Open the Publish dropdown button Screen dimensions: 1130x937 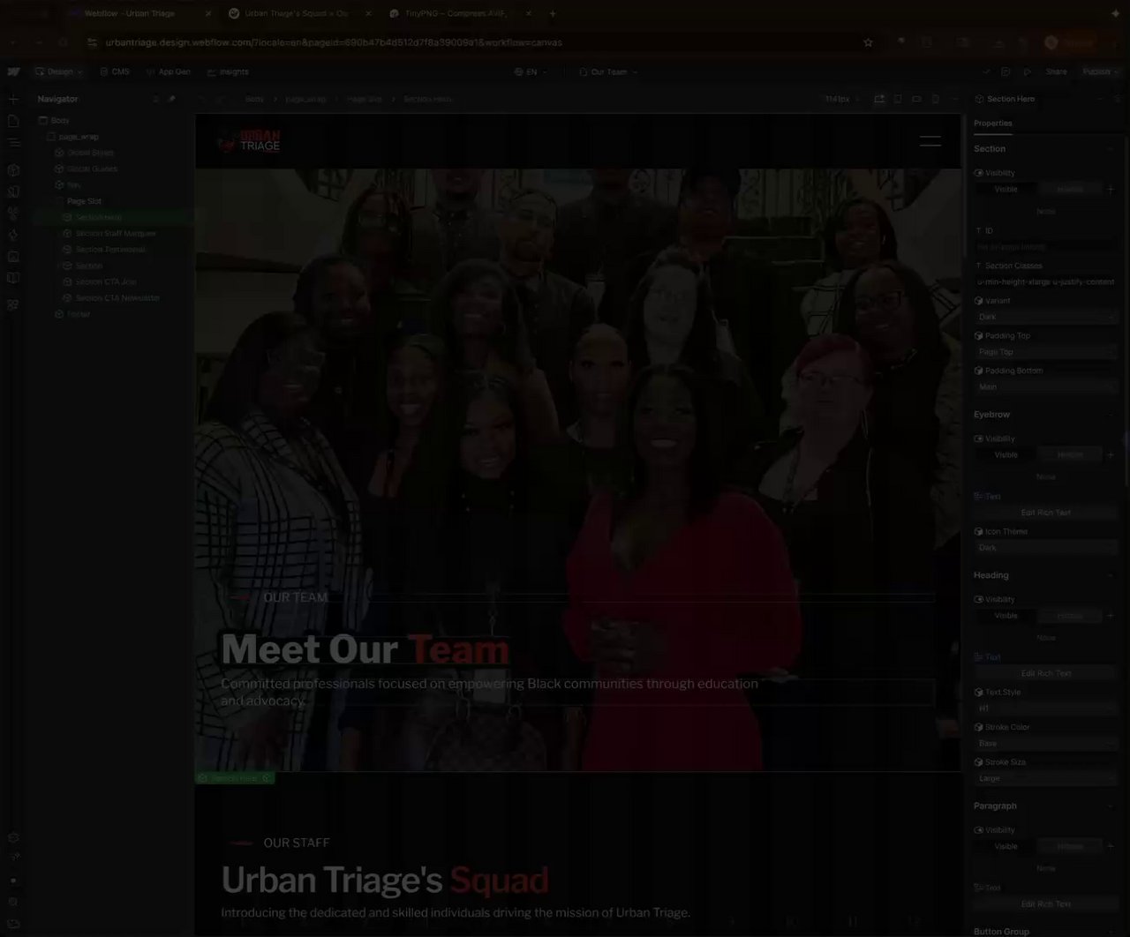coord(1100,71)
